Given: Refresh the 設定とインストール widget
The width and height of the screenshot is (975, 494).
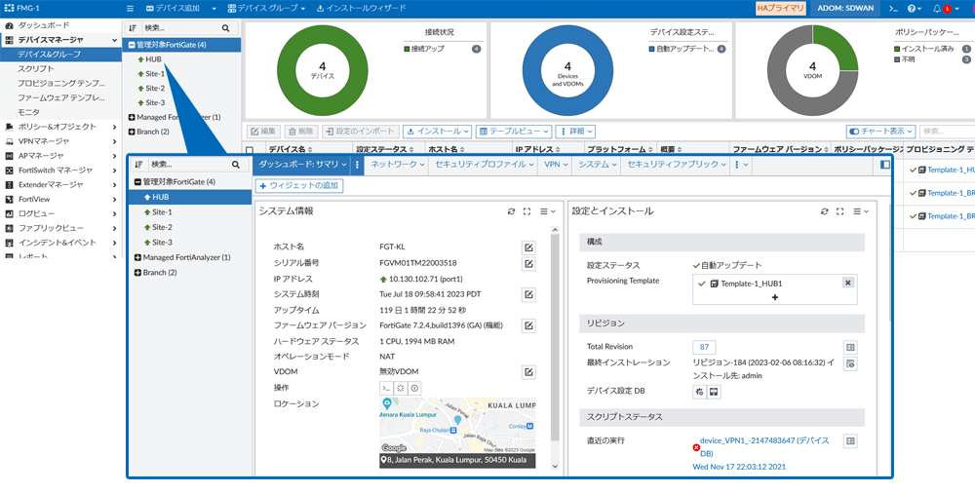Looking at the screenshot, I should coord(825,211).
